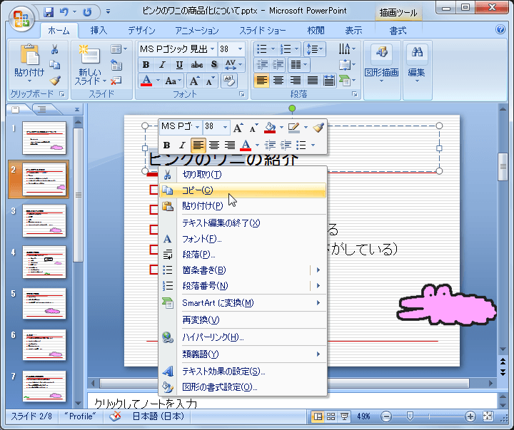Screen dimensions: 514x430
Task: Click the ribbon Cut scissors icon
Action: pos(54,49)
